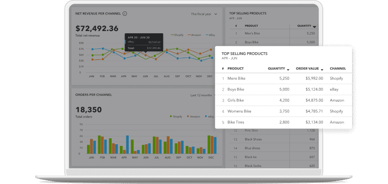388x184 pixels.
Task: Toggle Shopify in the net revenue legend
Action: tap(177, 35)
